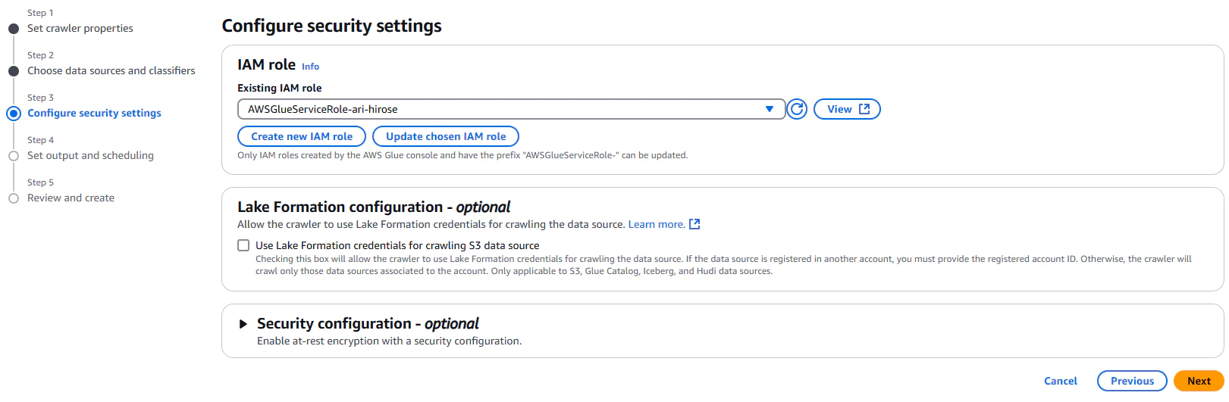This screenshot has width=1229, height=402.
Task: Click the Step 5 circle marker
Action: [x=13, y=198]
